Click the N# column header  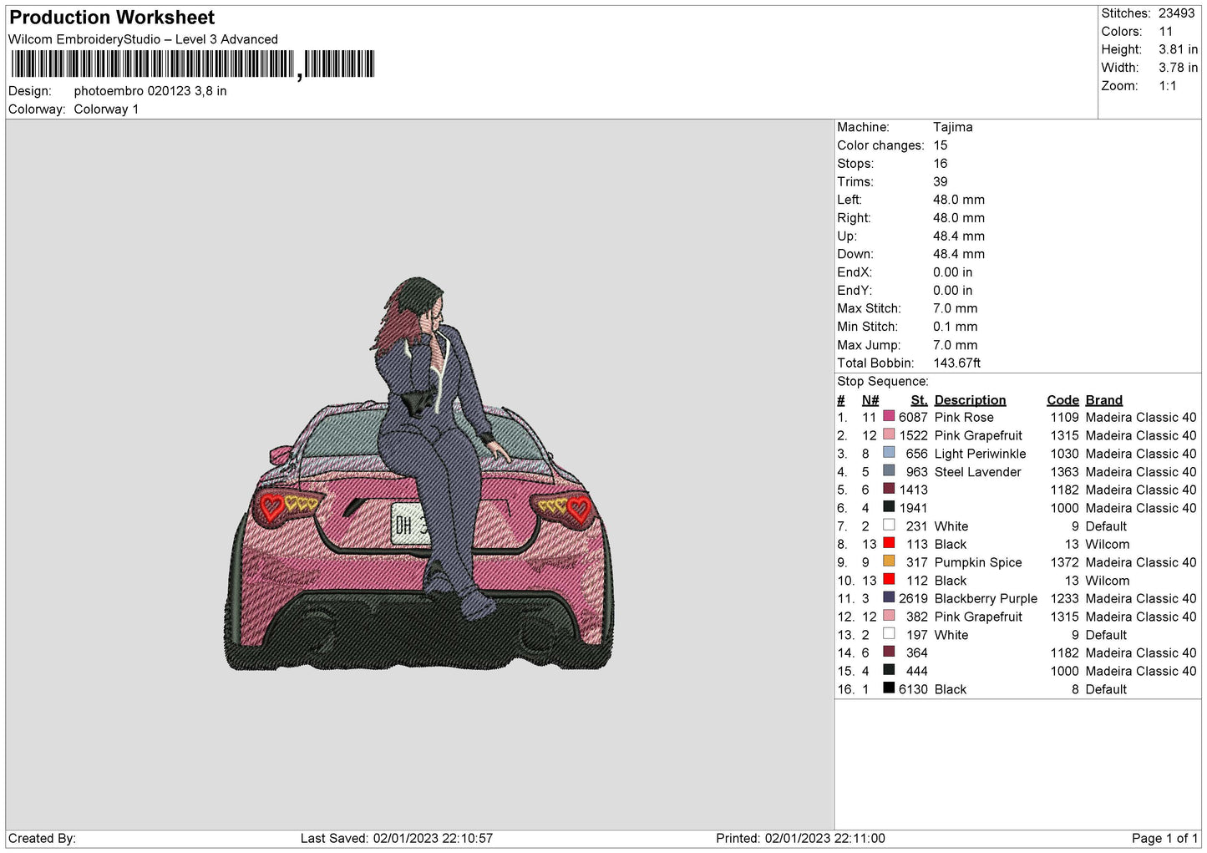(x=870, y=400)
